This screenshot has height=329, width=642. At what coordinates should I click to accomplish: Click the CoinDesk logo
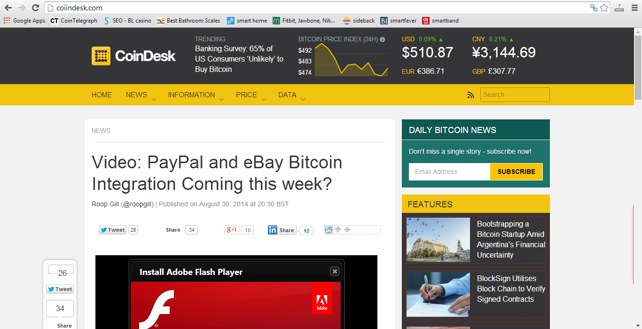click(133, 56)
